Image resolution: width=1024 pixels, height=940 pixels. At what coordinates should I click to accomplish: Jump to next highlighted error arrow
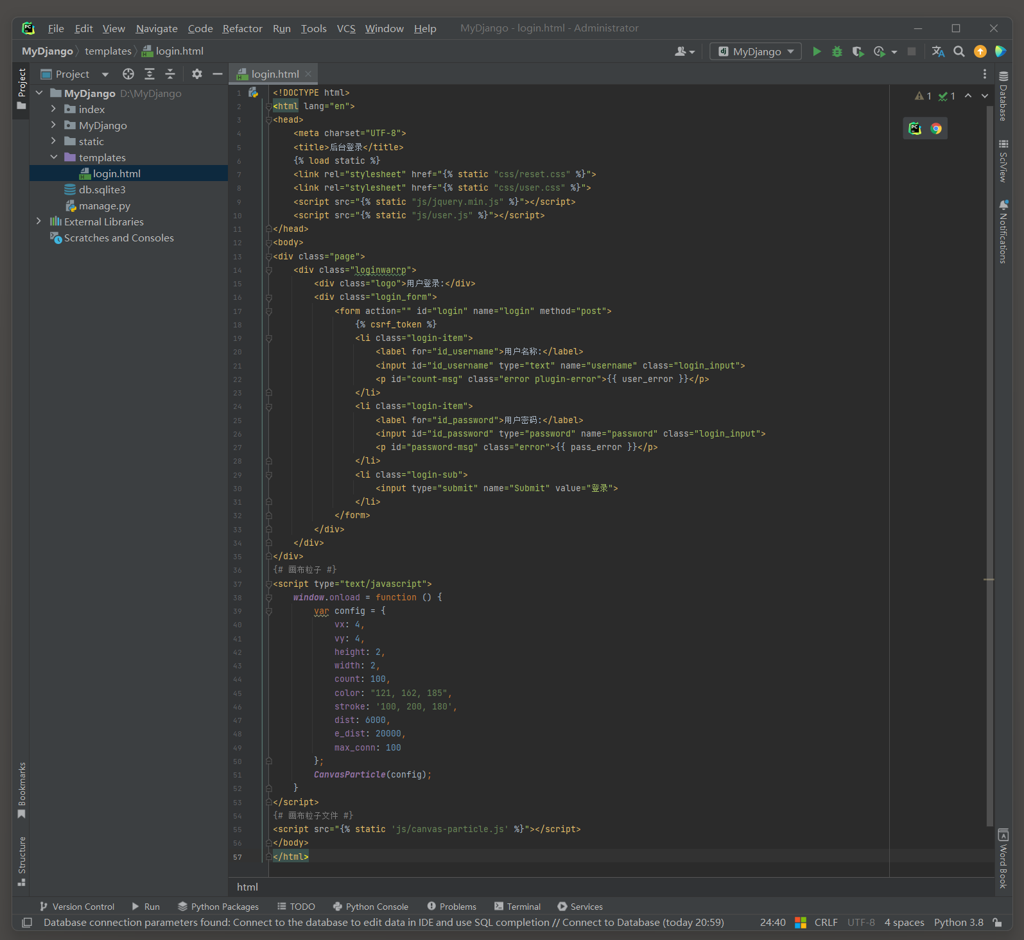pos(985,96)
